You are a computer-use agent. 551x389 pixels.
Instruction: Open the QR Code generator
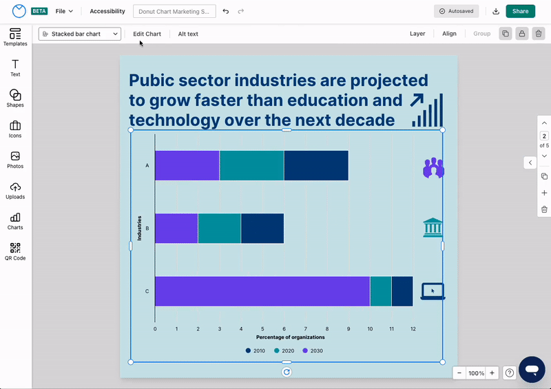[15, 251]
